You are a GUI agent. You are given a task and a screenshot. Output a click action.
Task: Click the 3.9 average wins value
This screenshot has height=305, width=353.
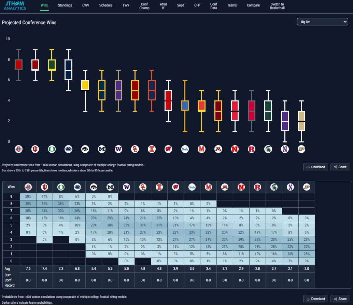pos(175,268)
